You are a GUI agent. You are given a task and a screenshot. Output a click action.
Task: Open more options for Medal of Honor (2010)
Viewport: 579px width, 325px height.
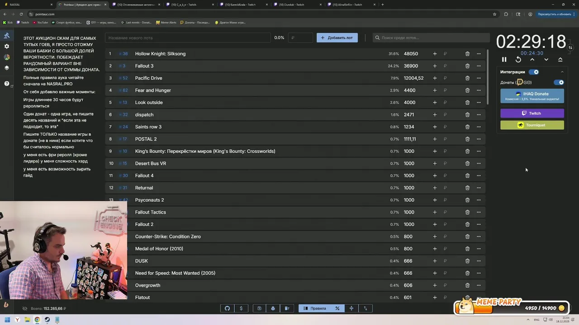pyautogui.click(x=479, y=249)
